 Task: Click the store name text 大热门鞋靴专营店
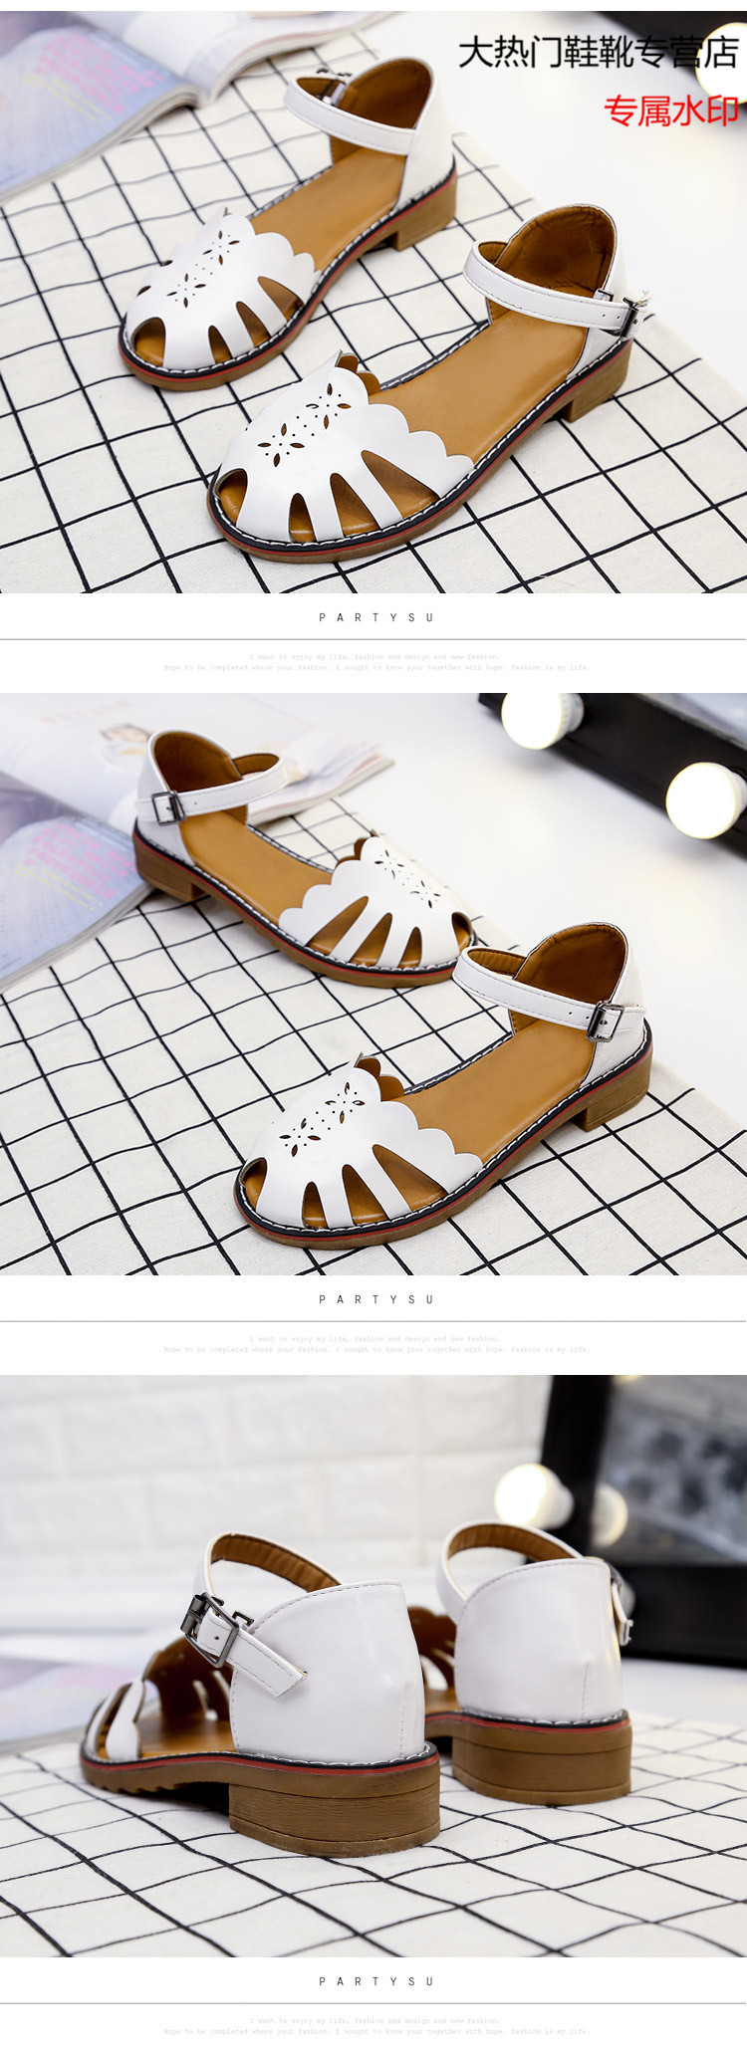point(598,52)
